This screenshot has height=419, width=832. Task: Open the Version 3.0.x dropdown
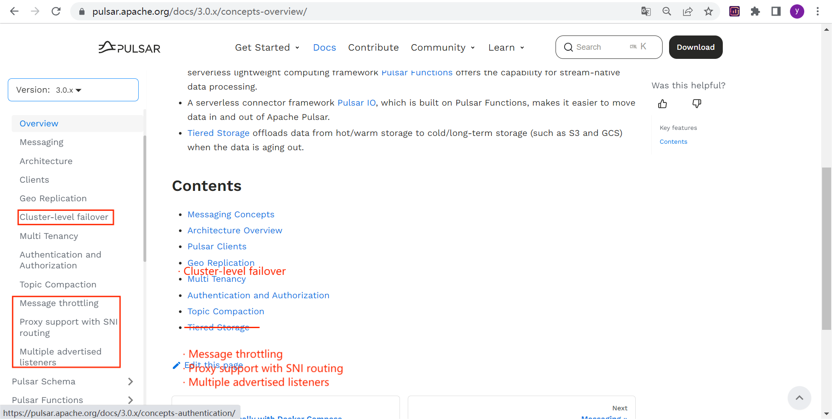click(x=73, y=90)
